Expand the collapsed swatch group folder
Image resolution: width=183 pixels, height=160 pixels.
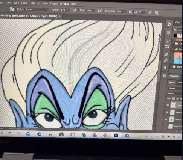174,44
